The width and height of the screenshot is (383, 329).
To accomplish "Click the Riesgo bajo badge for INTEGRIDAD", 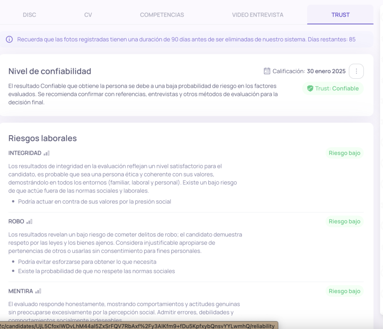I will point(344,153).
